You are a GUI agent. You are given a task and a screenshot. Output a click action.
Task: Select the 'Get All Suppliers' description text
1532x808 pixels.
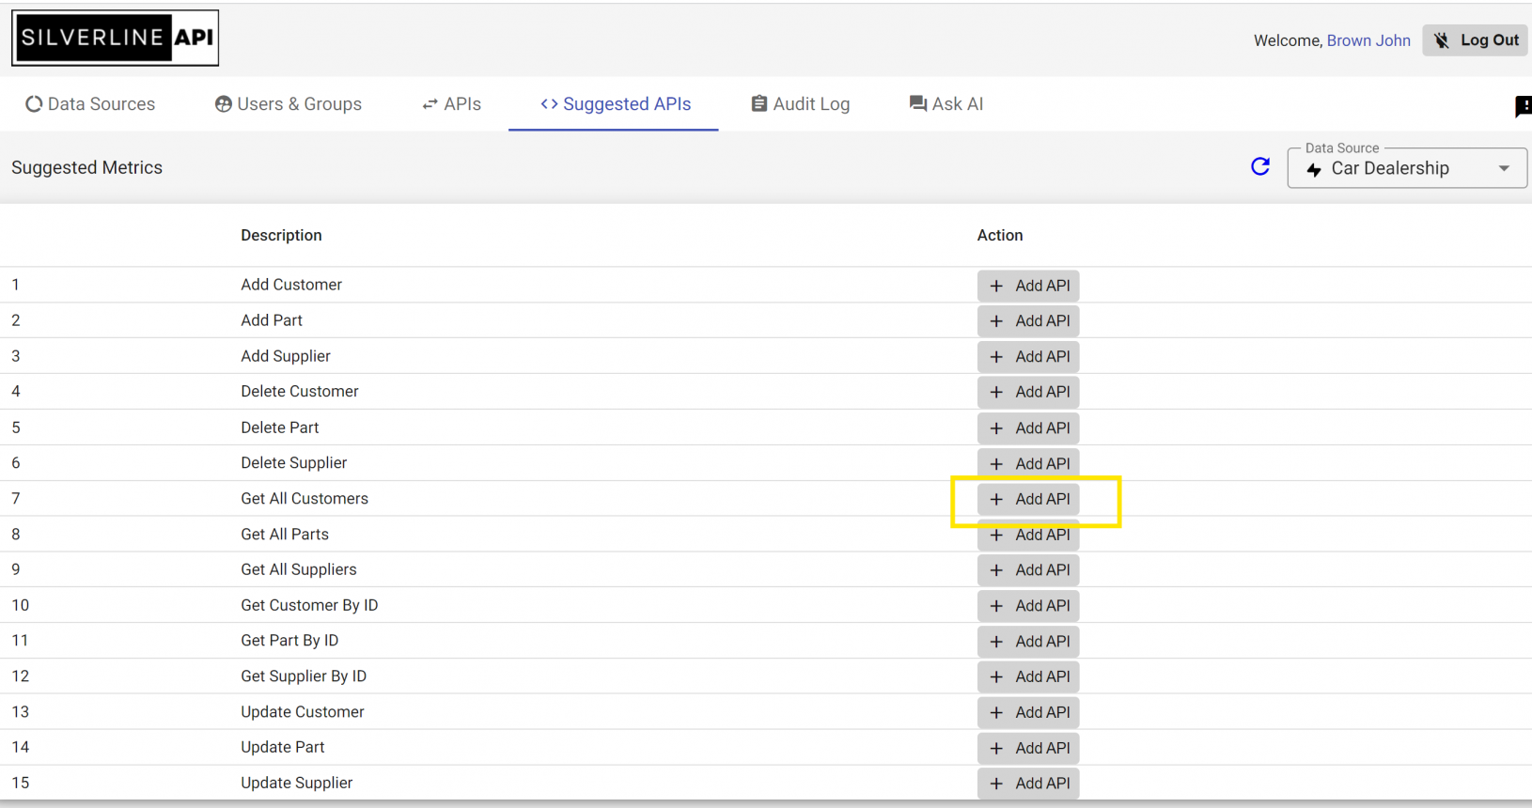tap(299, 569)
